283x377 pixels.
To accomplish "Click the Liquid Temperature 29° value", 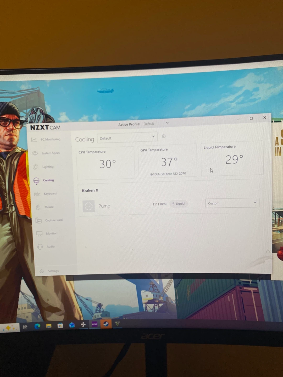I will tap(234, 159).
